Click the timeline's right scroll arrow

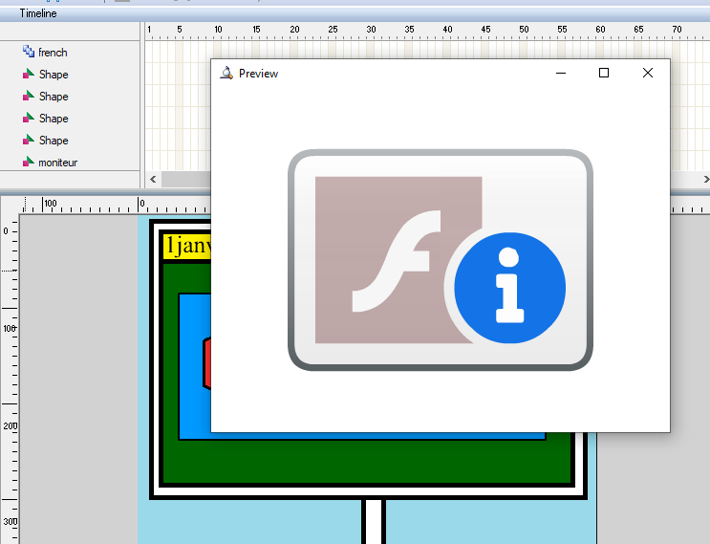[x=706, y=180]
